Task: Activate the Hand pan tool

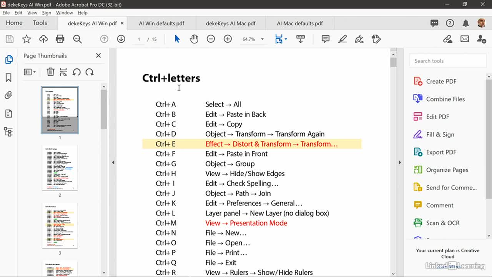Action: (194, 39)
